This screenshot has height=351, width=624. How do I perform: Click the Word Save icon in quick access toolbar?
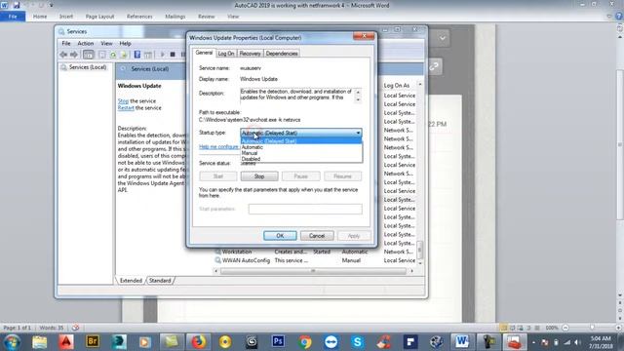(17, 5)
